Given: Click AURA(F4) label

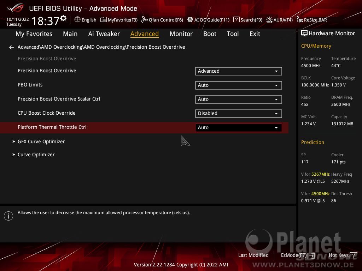Looking at the screenshot, I should tap(283, 20).
